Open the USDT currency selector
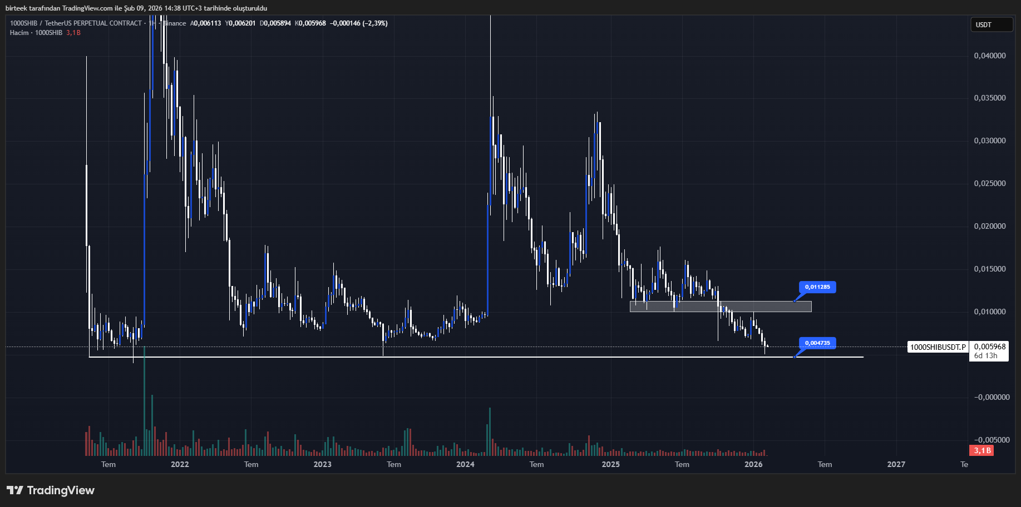 click(x=991, y=25)
